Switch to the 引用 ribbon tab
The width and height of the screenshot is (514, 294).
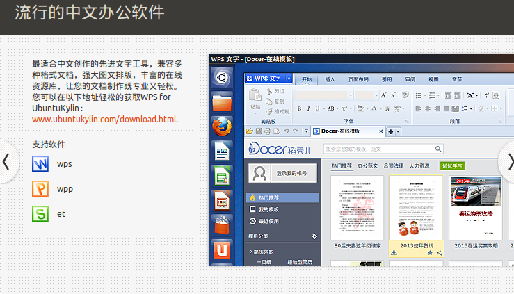pos(387,79)
